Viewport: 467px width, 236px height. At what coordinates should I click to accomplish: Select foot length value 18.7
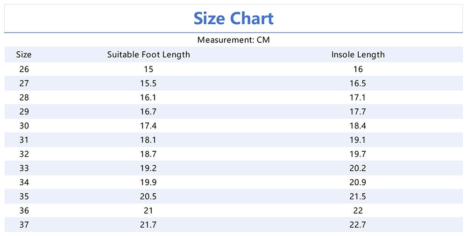(149, 154)
